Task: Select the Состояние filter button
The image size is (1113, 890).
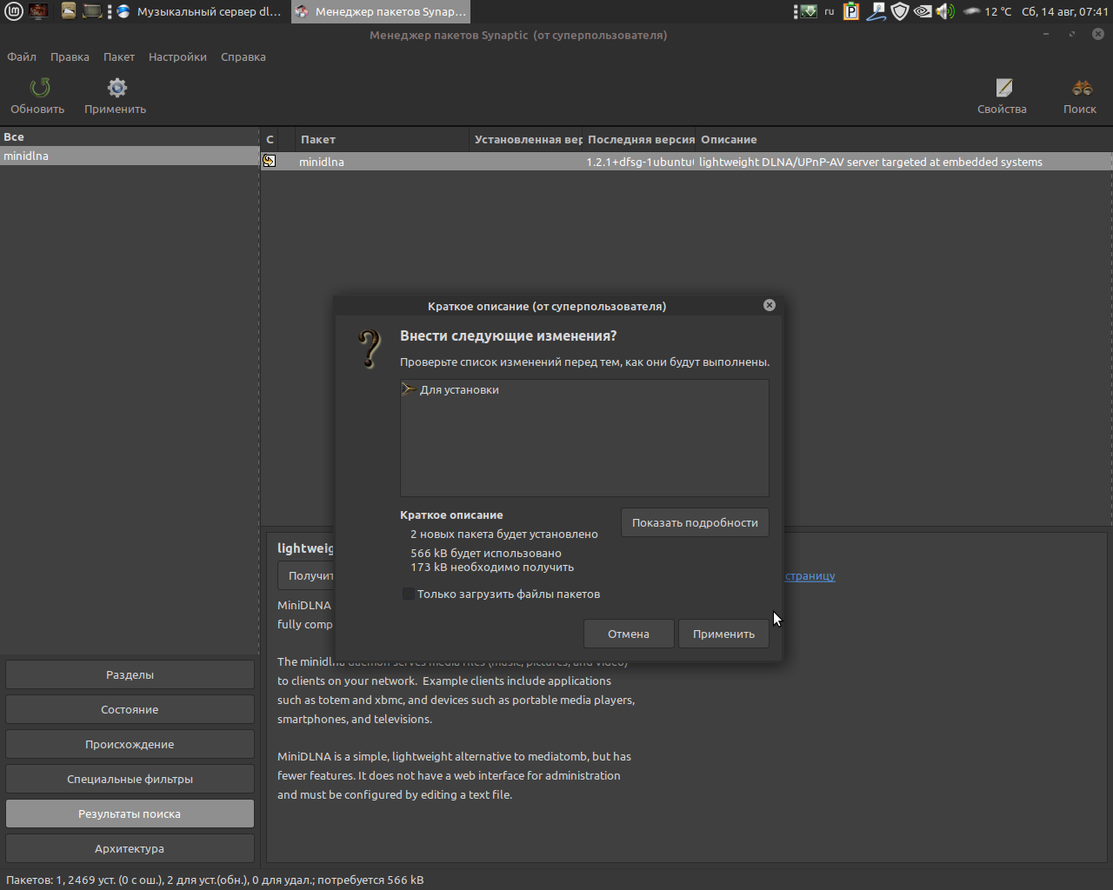Action: (x=130, y=709)
